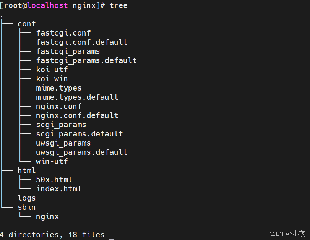
Task: Select the win-utf file entry
Action: coord(52,162)
